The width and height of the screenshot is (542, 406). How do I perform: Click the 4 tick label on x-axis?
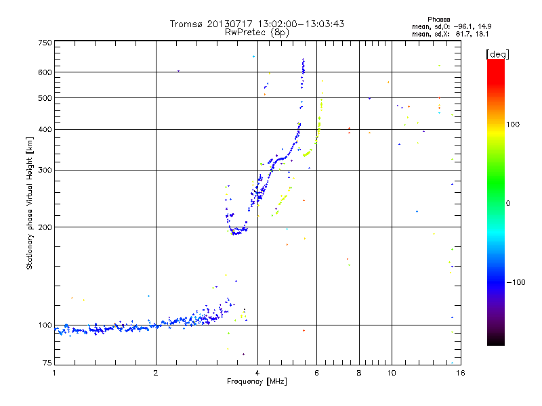tap(257, 373)
